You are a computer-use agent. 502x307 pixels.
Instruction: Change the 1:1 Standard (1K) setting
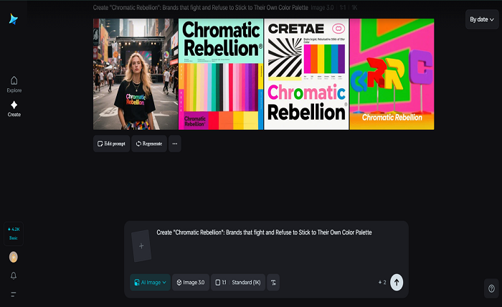pos(238,283)
